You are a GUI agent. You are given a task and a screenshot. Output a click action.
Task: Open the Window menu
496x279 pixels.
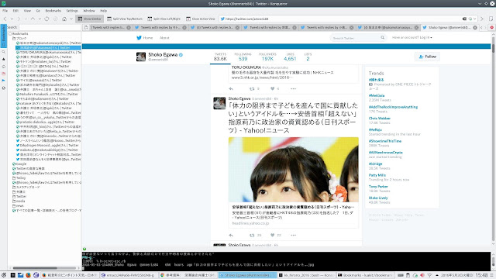coord(89,11)
